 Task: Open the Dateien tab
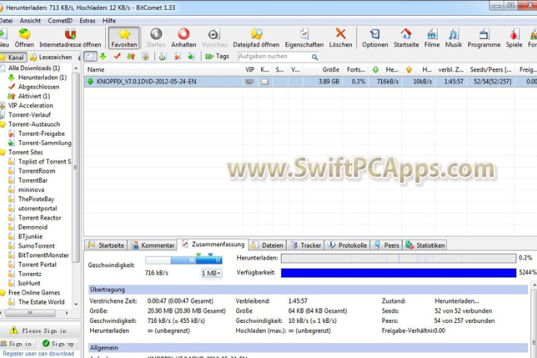268,245
